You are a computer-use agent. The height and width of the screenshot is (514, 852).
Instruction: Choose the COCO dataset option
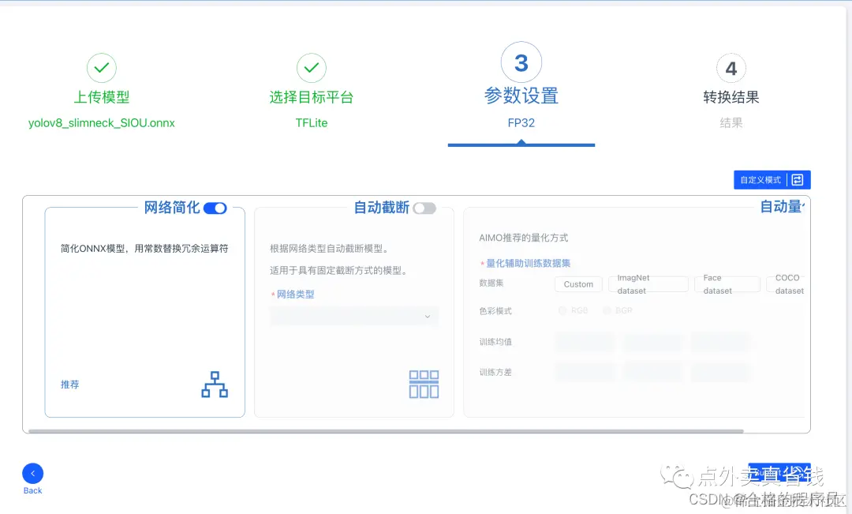[x=786, y=284]
